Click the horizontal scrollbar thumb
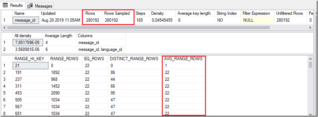This screenshot has width=318, height=117. coord(139,27)
